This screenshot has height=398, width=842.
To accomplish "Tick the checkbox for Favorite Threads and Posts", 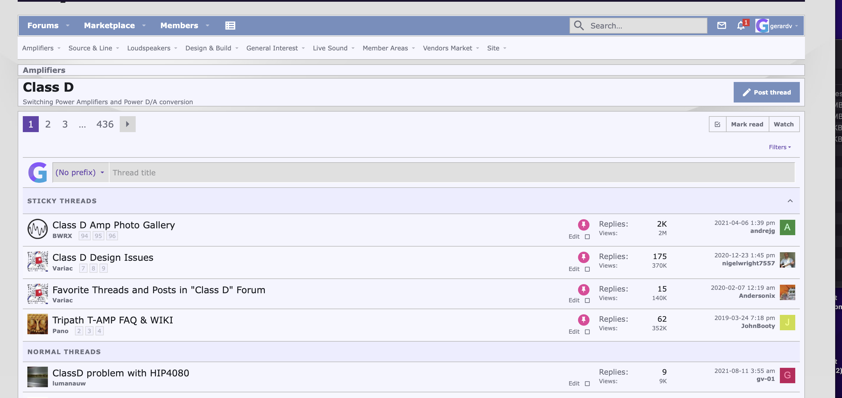I will [587, 300].
